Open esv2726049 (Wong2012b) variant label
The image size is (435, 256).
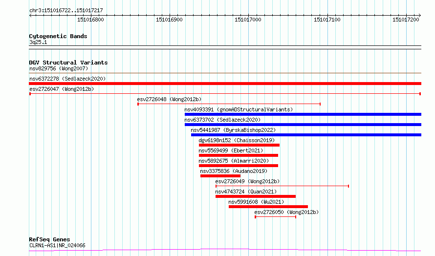[247, 181]
